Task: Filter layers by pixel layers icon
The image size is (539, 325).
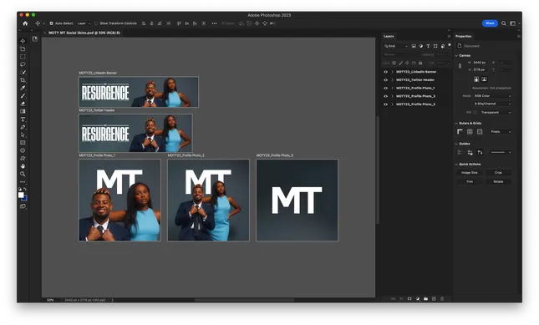Action: tap(414, 46)
